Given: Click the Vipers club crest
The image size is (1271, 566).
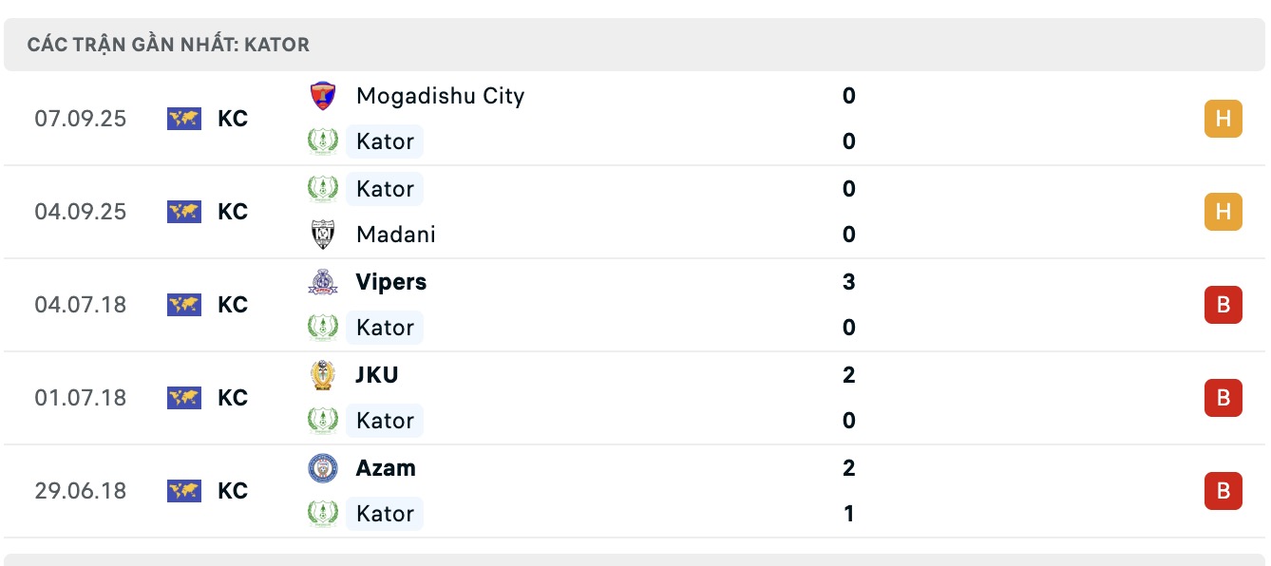Looking at the screenshot, I should [x=323, y=281].
